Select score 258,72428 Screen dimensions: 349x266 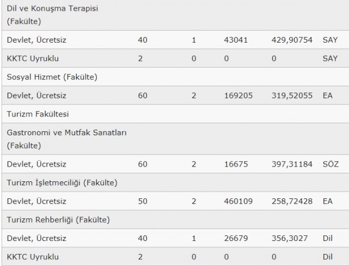(292, 201)
